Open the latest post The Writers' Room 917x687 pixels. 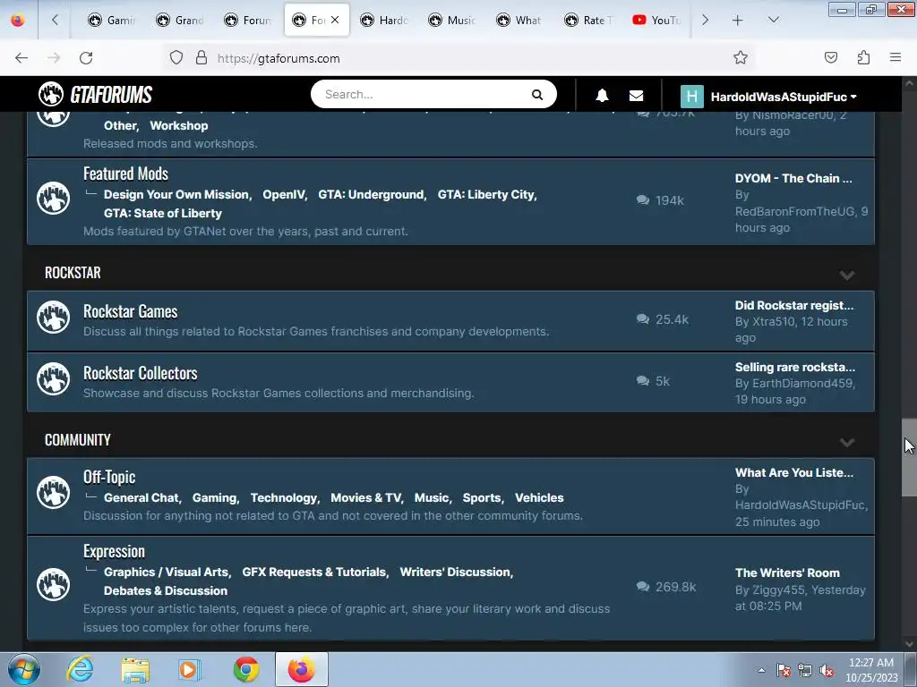(x=787, y=573)
